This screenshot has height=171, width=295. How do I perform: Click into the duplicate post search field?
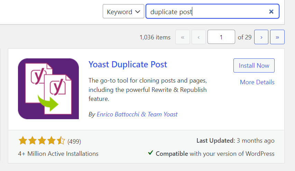212,11
